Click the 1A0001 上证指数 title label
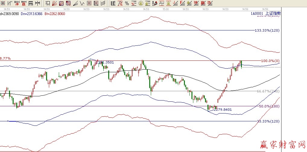The width and height of the screenshot is (307, 152). [265, 14]
